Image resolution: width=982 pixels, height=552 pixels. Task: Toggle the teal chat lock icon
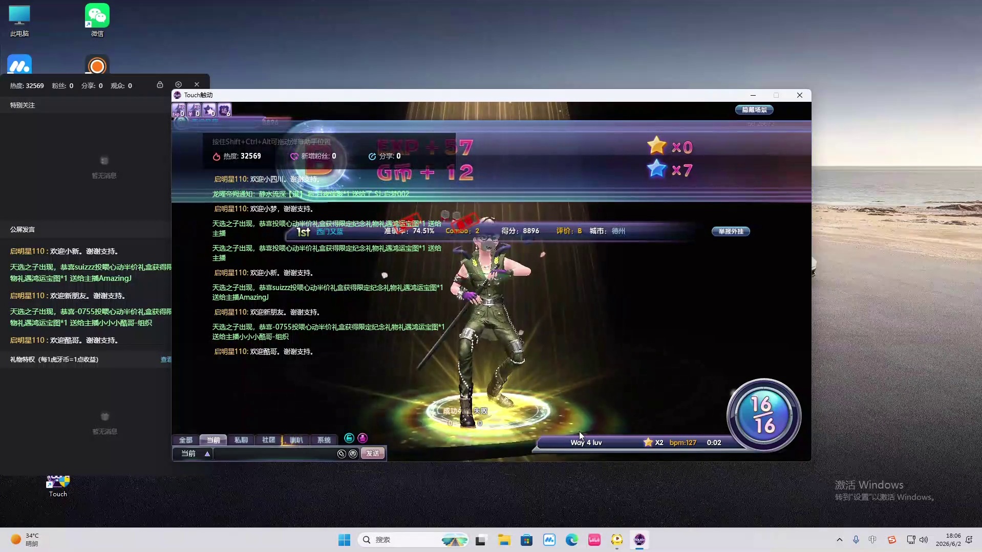[349, 438]
